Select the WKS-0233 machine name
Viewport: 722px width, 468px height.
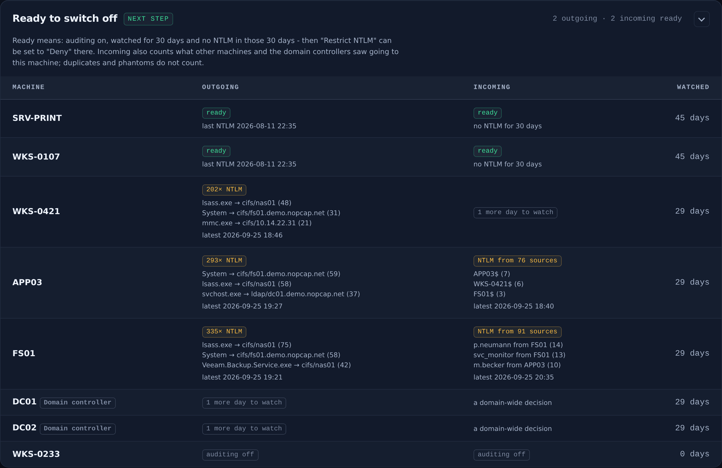(36, 454)
